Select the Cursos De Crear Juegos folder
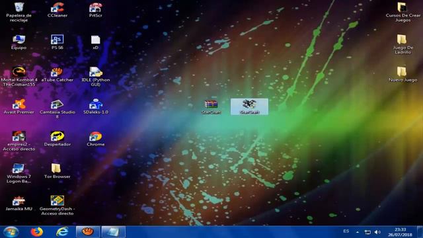The image size is (423, 238). pos(403,12)
